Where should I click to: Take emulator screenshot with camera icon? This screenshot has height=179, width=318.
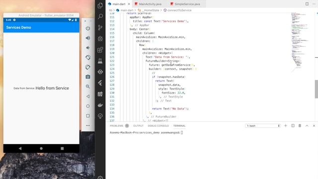[x=88, y=77]
